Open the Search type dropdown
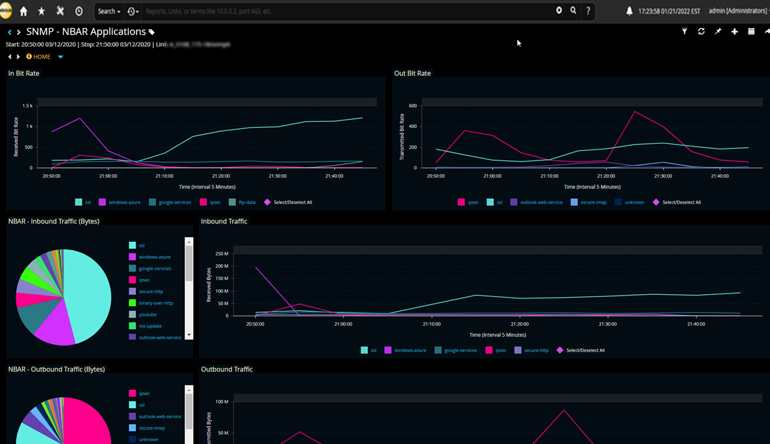The height and width of the screenshot is (444, 770). [x=109, y=11]
